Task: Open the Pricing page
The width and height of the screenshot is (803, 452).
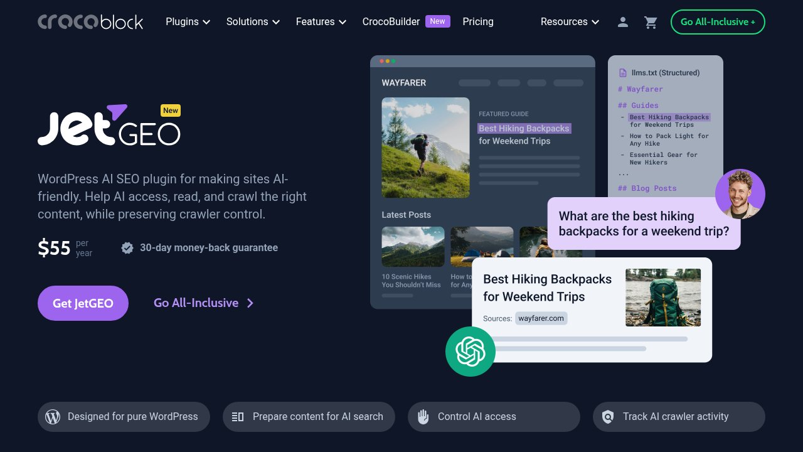Action: [478, 22]
